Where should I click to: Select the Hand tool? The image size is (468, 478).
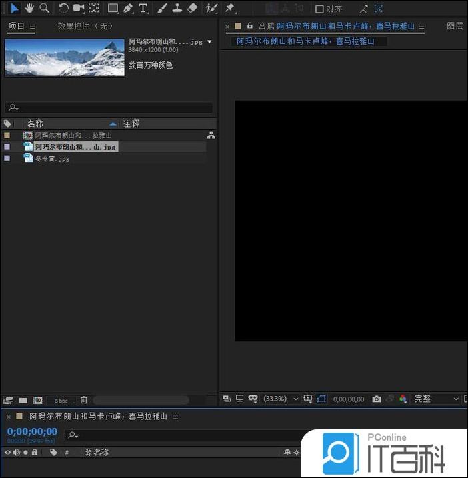point(29,8)
